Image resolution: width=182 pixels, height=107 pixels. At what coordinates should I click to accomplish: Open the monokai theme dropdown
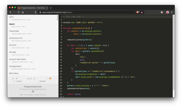pyautogui.click(x=19, y=81)
